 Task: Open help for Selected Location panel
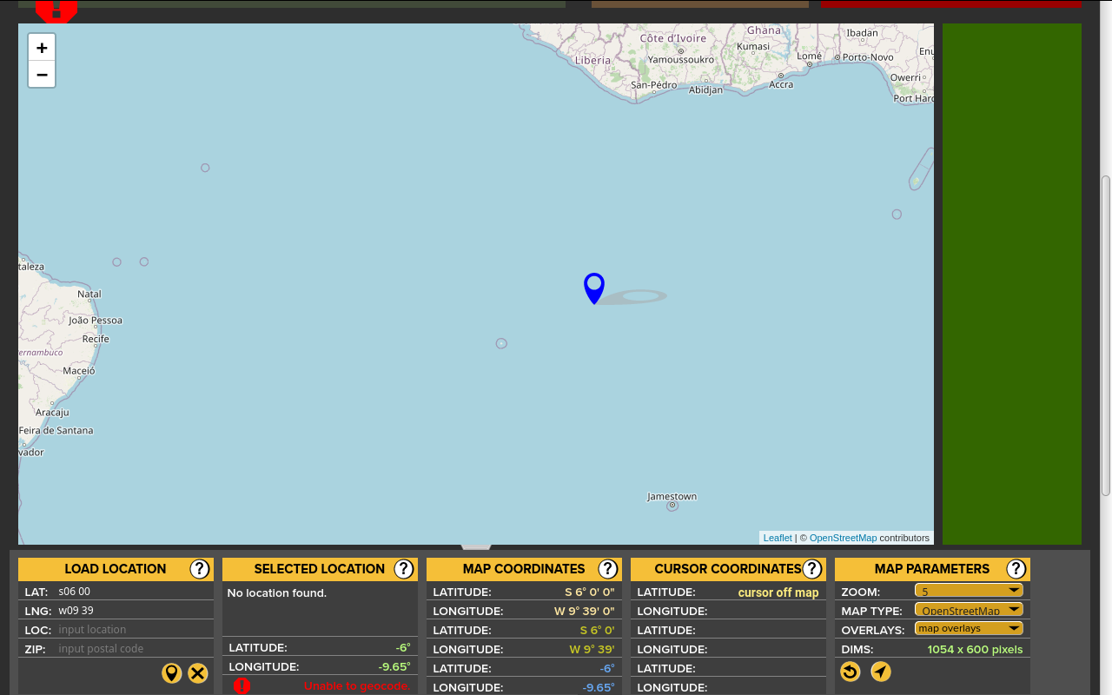pos(404,569)
